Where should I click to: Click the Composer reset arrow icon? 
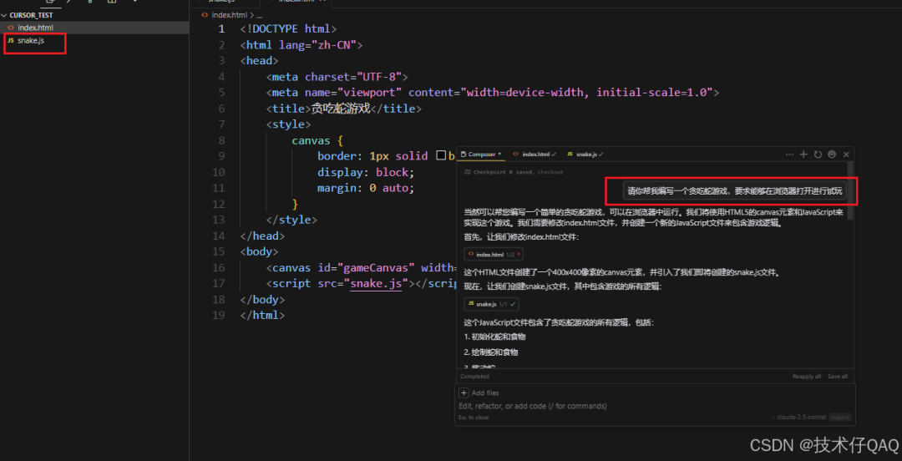[818, 155]
